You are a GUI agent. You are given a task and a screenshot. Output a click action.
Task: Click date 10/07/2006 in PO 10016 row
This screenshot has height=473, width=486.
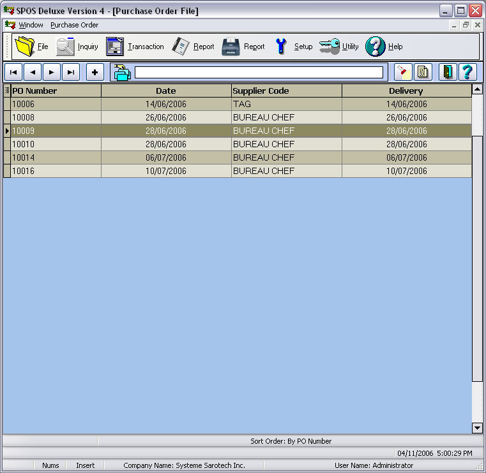(x=166, y=171)
